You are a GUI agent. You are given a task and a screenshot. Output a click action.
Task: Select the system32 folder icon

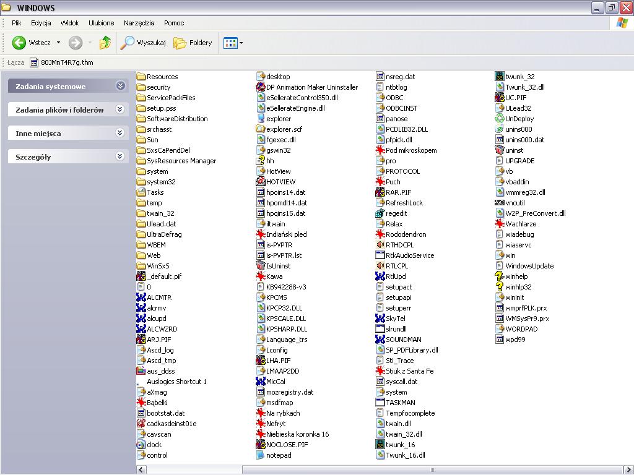click(x=141, y=182)
